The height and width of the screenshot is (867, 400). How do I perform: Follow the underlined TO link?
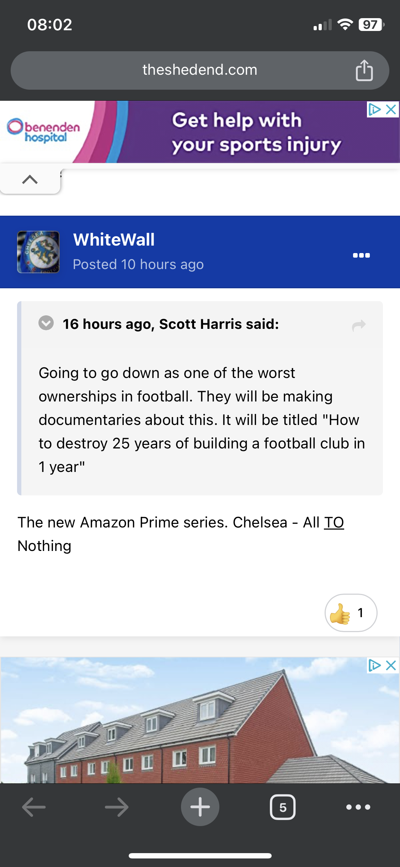(334, 522)
